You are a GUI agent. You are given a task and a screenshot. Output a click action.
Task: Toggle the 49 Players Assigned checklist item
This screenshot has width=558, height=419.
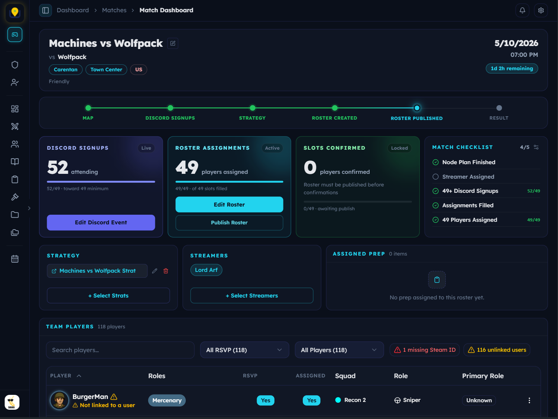[486, 220]
